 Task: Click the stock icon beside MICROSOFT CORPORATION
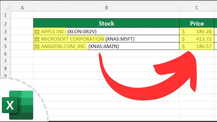point(37,39)
